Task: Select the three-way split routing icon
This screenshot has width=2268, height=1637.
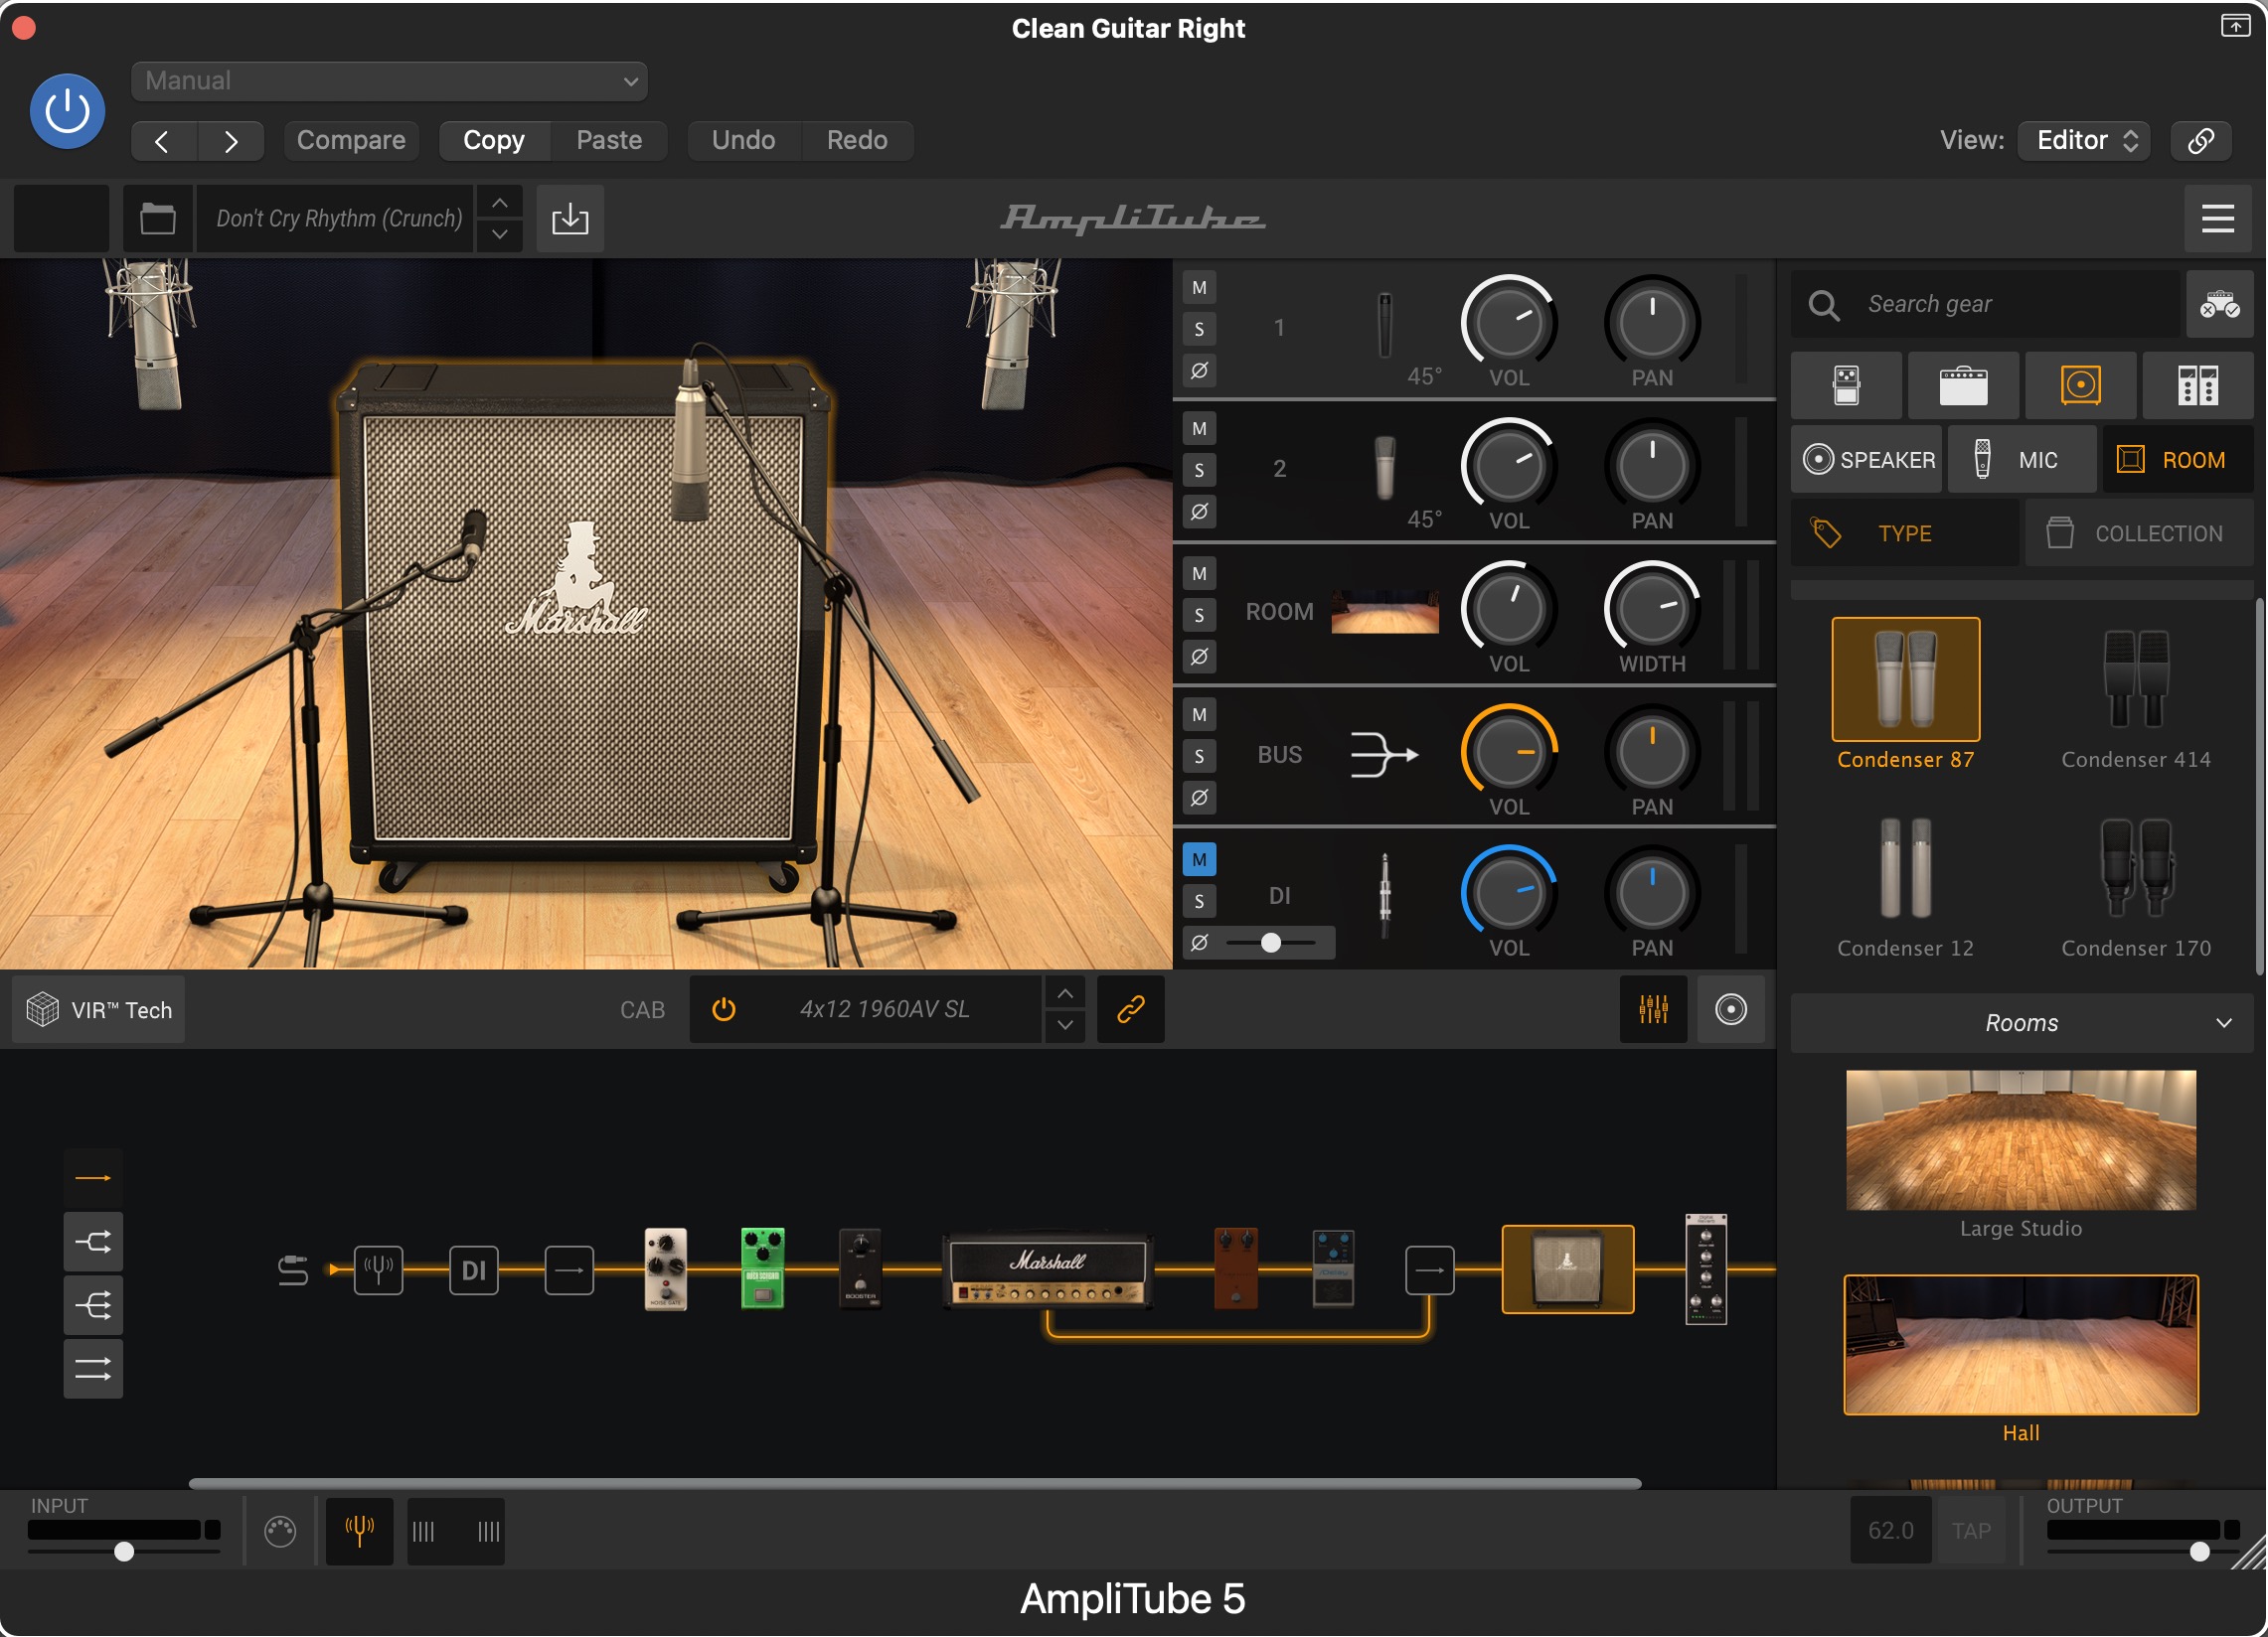Action: tap(93, 1305)
